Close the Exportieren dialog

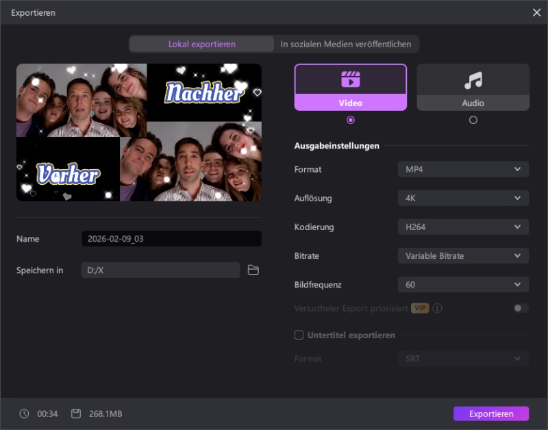pos(536,12)
